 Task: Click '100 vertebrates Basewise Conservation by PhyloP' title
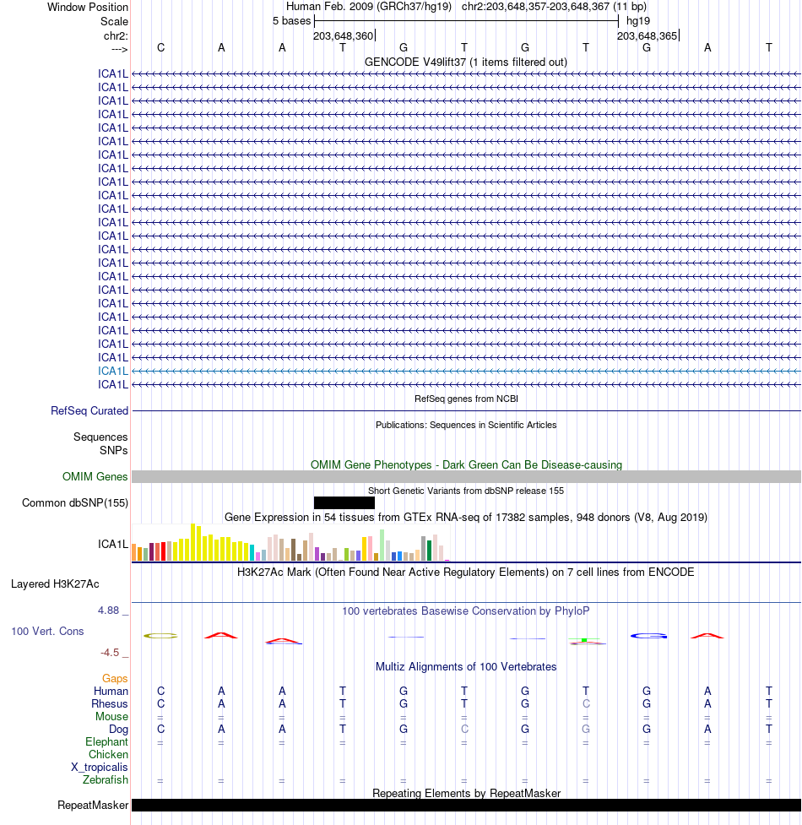(x=466, y=611)
